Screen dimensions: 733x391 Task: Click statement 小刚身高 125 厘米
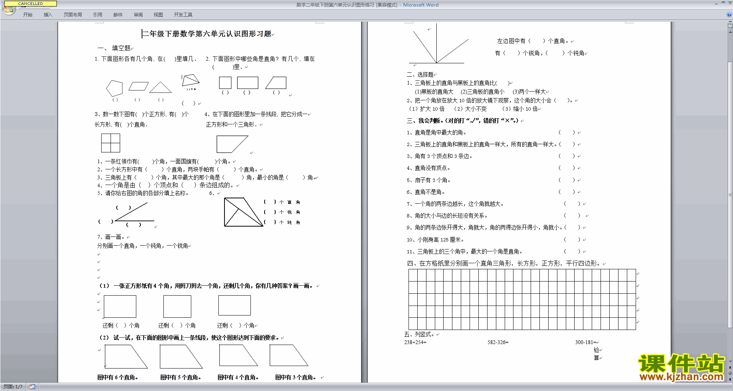pos(435,240)
